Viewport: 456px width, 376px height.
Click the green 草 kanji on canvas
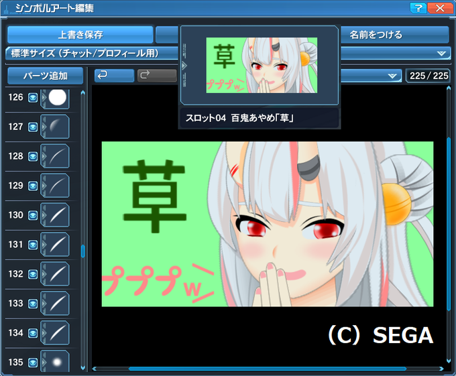tap(155, 196)
